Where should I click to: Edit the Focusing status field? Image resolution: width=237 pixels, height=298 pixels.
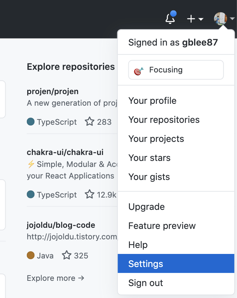(176, 70)
